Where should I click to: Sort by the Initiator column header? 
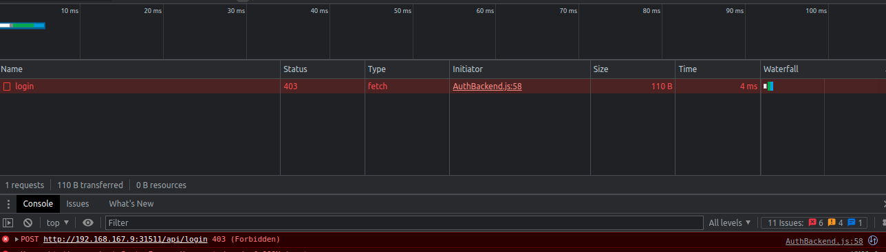[520, 69]
